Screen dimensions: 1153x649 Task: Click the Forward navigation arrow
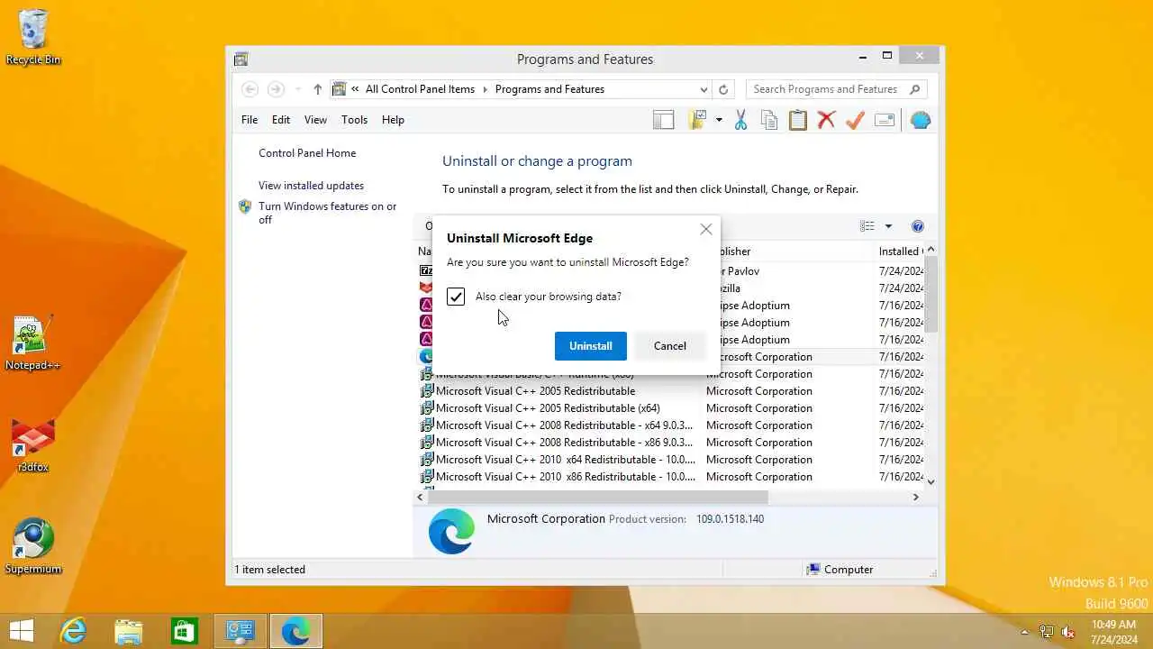[276, 89]
